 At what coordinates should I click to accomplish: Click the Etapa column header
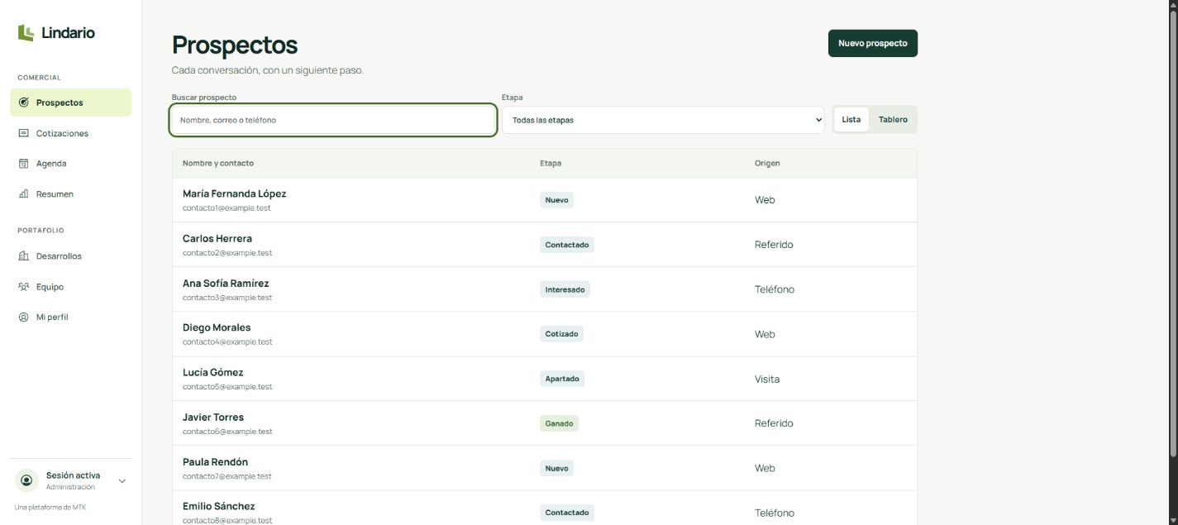point(551,163)
